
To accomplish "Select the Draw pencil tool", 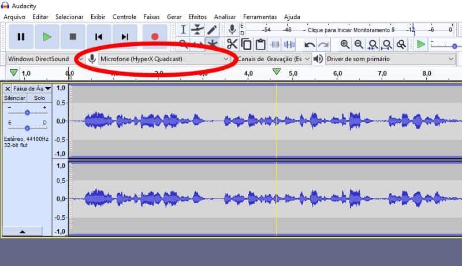I will coord(211,30).
